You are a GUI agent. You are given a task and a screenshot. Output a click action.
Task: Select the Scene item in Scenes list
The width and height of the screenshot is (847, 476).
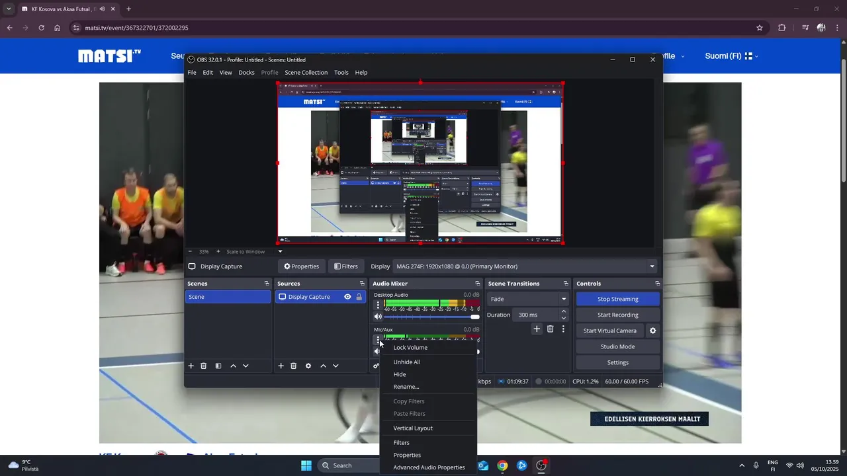[x=228, y=297]
